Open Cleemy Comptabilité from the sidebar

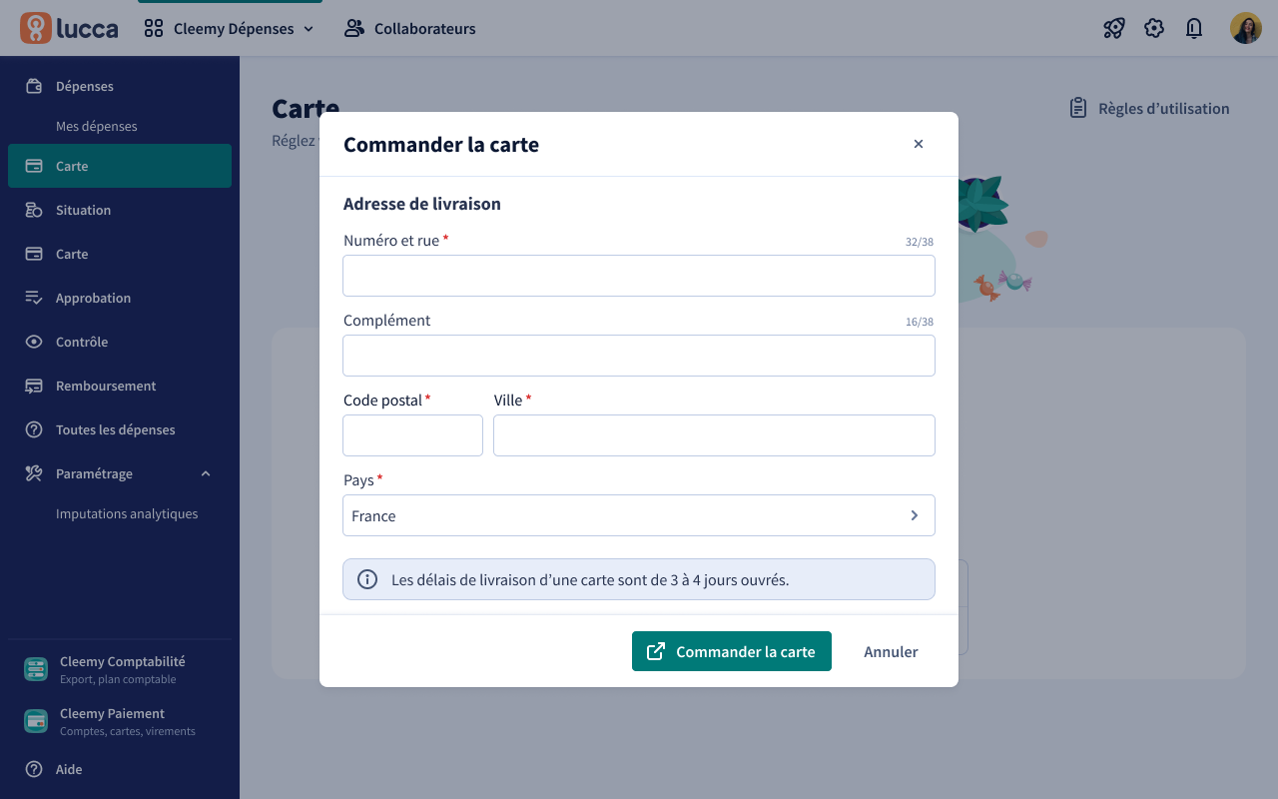[x=120, y=669]
